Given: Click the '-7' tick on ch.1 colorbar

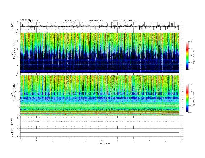Looking at the screenshot, I should (191, 70).
